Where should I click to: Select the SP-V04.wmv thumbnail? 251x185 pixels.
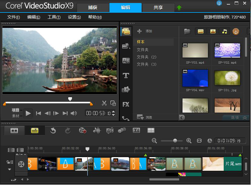click(x=195, y=78)
